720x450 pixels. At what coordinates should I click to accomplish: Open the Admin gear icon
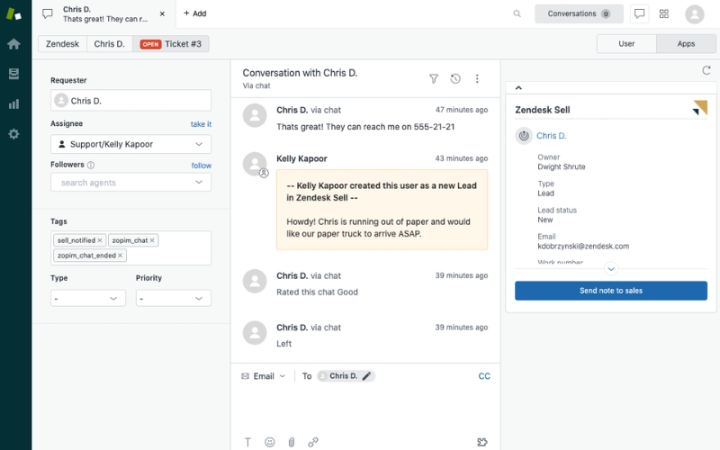pos(13,134)
